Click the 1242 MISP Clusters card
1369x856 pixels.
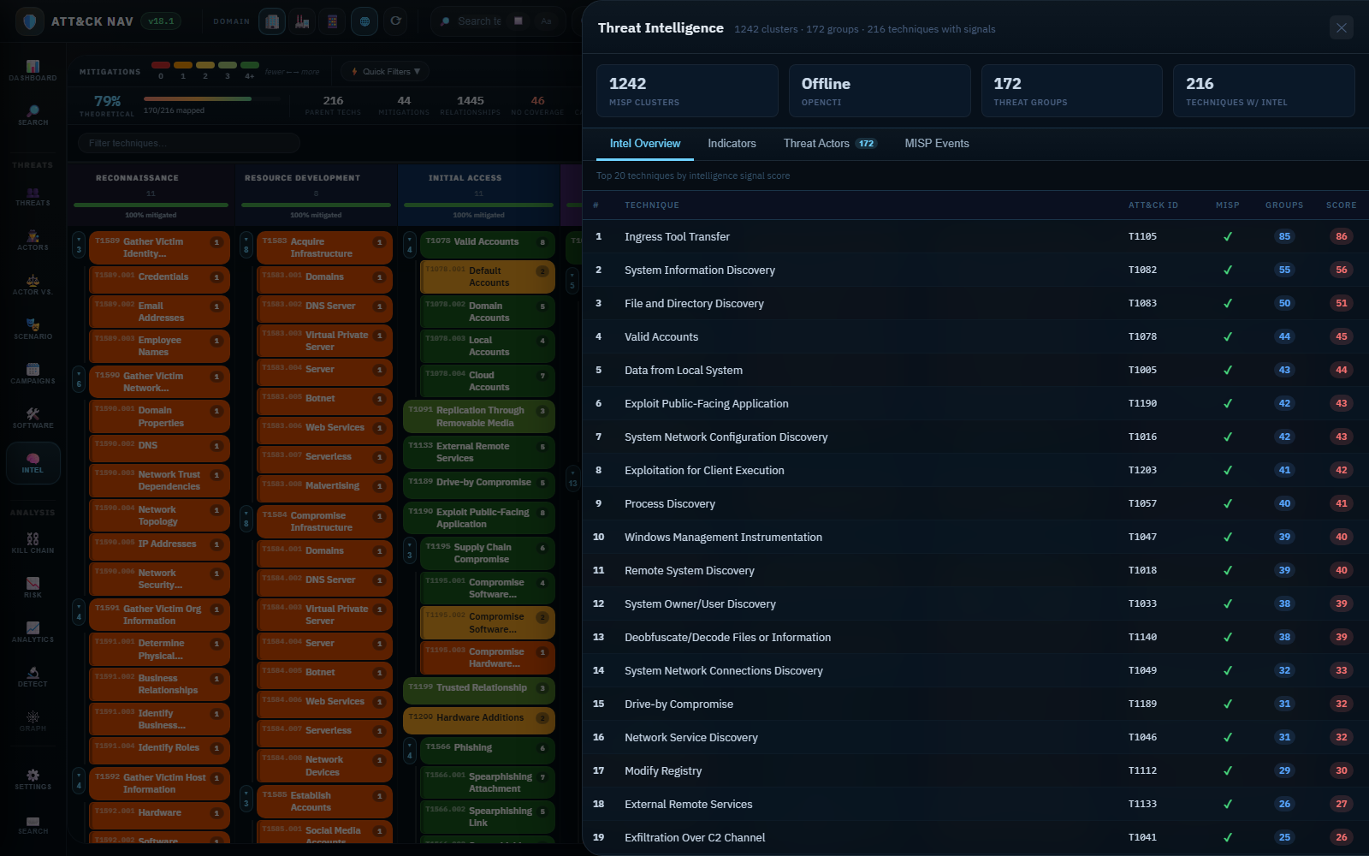pyautogui.click(x=687, y=90)
